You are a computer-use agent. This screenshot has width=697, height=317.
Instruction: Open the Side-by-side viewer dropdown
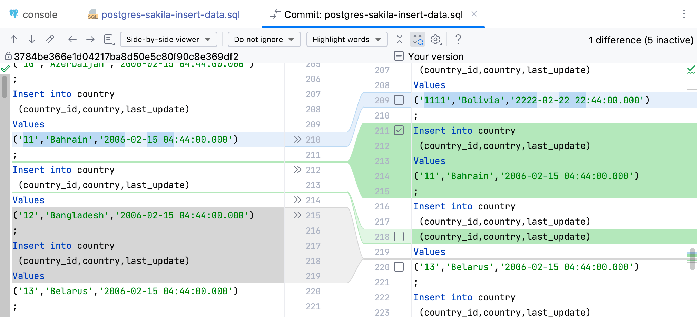tap(168, 39)
